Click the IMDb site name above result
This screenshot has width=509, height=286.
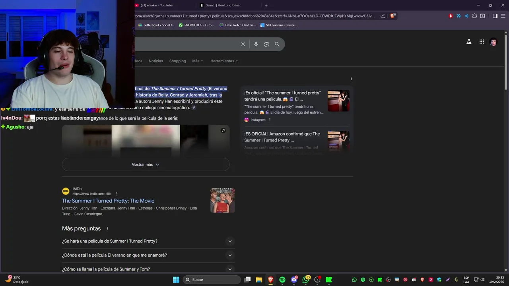[77, 189]
